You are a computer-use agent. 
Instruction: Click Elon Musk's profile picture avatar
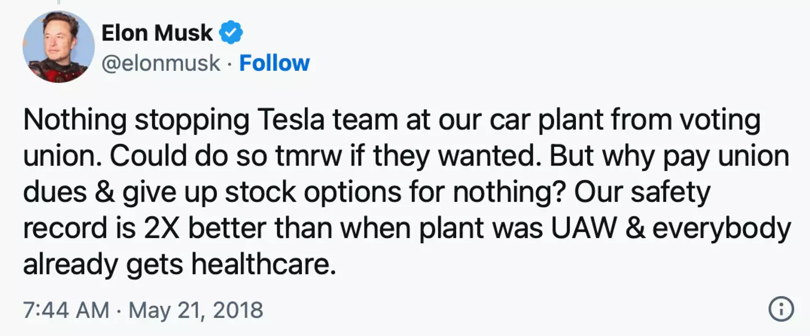tap(58, 47)
